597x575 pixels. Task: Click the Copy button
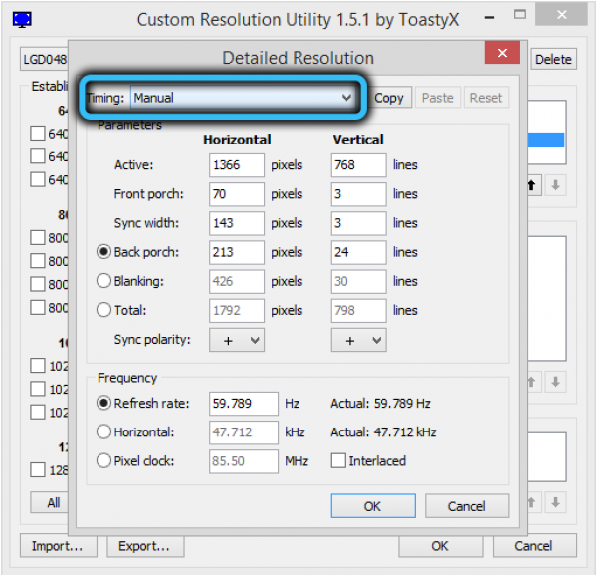pos(389,98)
